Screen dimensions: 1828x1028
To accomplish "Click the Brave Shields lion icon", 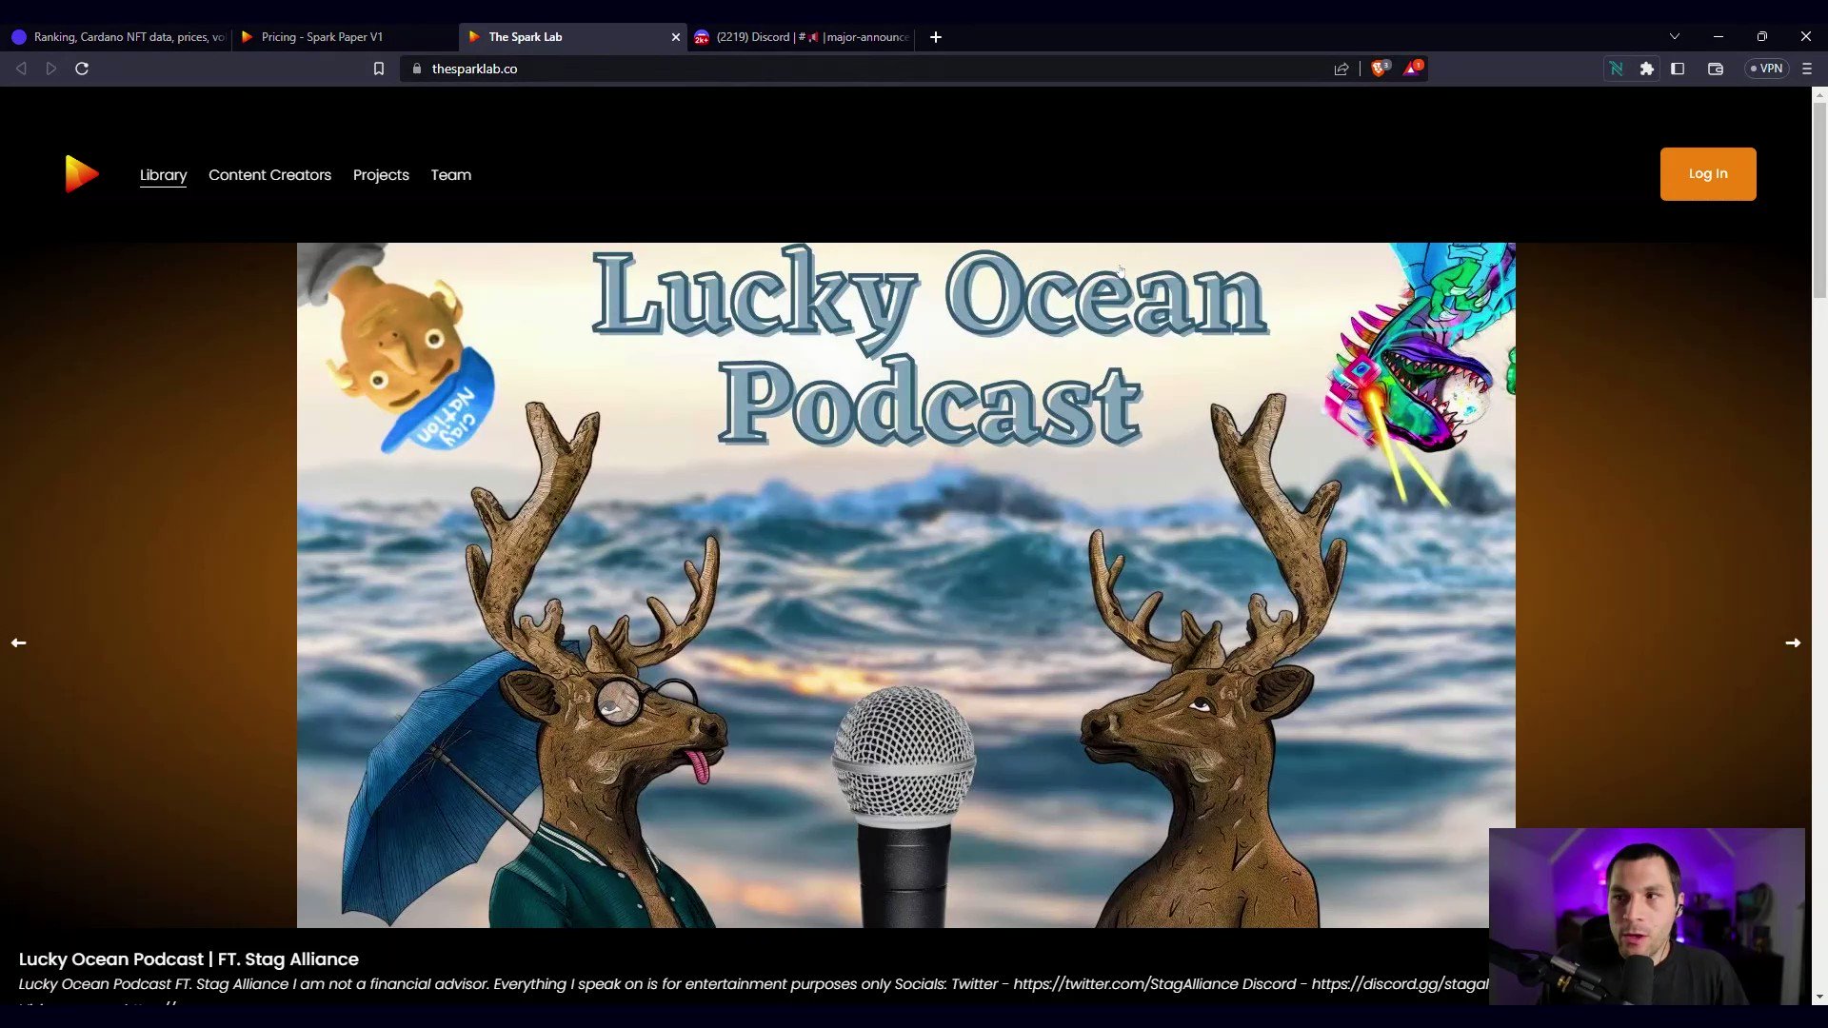I will [x=1379, y=69].
